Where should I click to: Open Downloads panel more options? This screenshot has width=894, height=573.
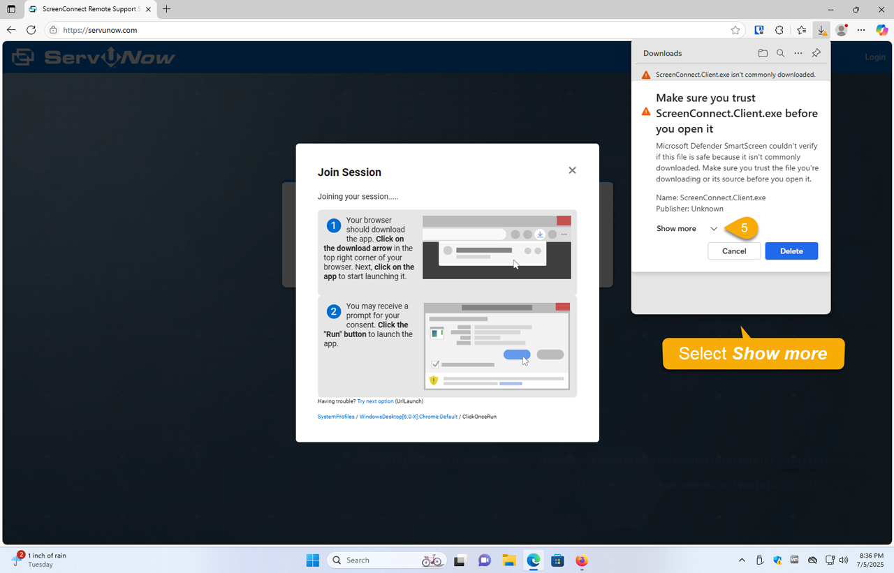[798, 53]
